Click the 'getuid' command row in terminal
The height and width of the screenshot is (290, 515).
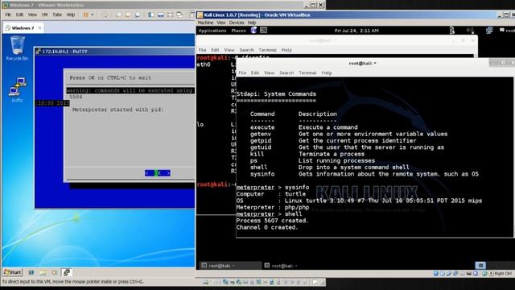click(x=347, y=147)
